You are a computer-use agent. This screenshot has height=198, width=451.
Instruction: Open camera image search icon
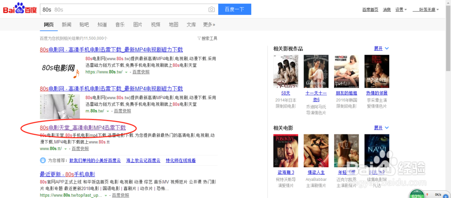point(212,9)
